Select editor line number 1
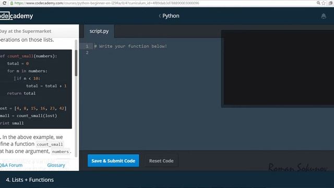This screenshot has height=188, width=334. click(87, 46)
